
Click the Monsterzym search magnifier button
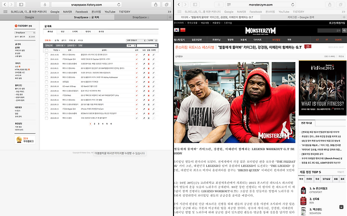[x=344, y=30]
